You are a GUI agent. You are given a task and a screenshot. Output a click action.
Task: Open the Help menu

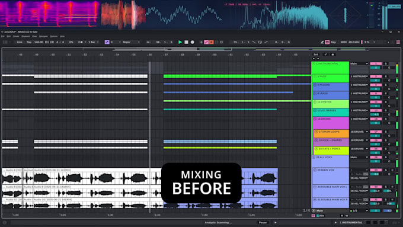pyautogui.click(x=62, y=37)
